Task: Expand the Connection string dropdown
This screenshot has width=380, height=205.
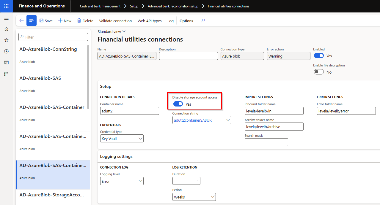Action: click(x=228, y=120)
